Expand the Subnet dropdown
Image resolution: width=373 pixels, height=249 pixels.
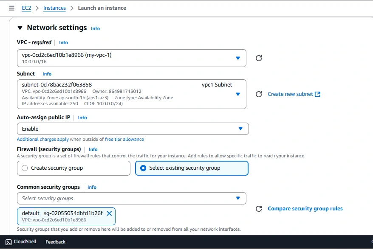click(132, 94)
